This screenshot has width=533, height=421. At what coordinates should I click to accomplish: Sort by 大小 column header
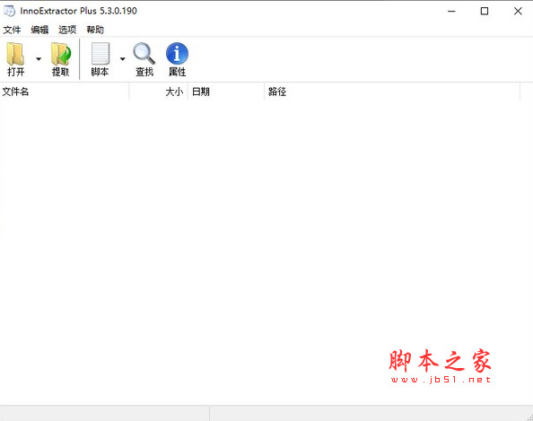[159, 92]
